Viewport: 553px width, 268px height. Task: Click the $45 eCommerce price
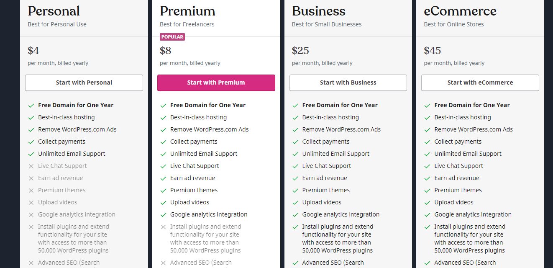pyautogui.click(x=432, y=51)
